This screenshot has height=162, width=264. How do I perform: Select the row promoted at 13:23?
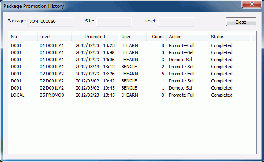tap(132, 45)
